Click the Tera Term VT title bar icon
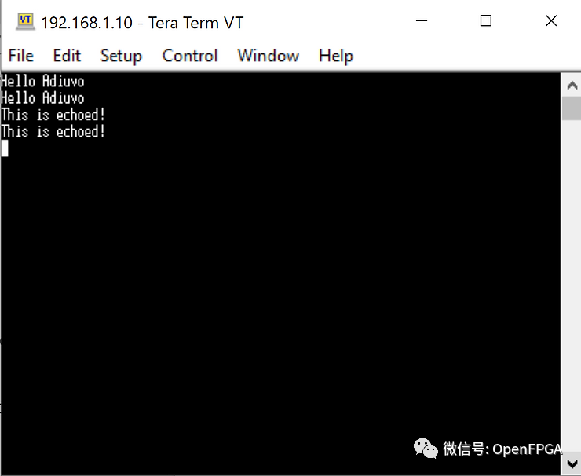This screenshot has width=581, height=476. (25, 21)
